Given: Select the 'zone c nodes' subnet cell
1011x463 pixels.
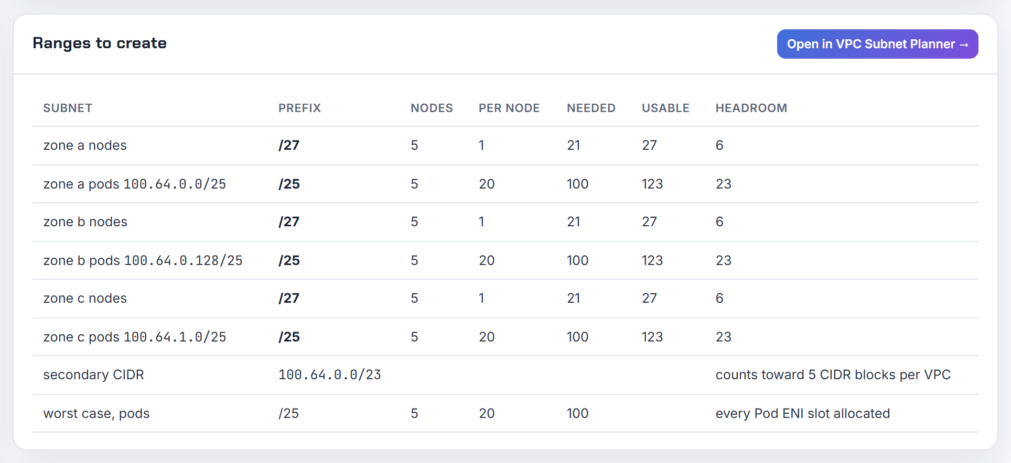Looking at the screenshot, I should [x=85, y=298].
